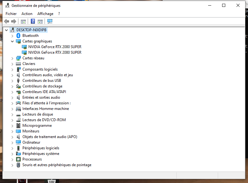Open the ? help menu
Viewport: 248px width, 183px height.
pos(59,14)
